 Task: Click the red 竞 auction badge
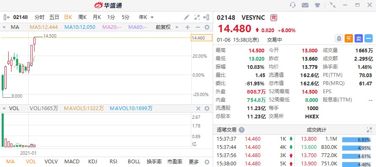[x=273, y=17]
